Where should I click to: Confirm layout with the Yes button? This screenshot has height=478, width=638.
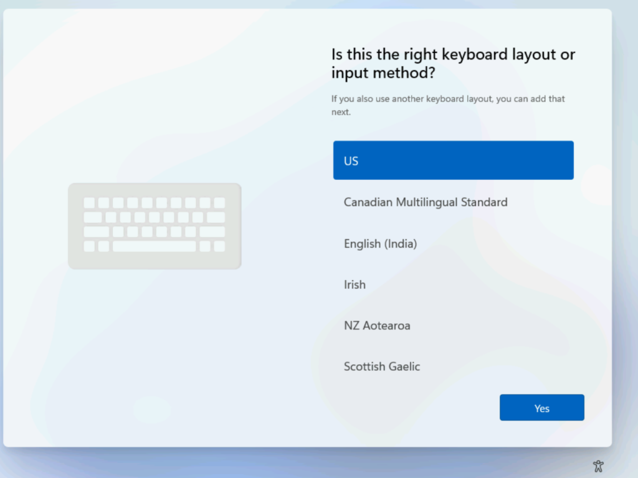542,408
